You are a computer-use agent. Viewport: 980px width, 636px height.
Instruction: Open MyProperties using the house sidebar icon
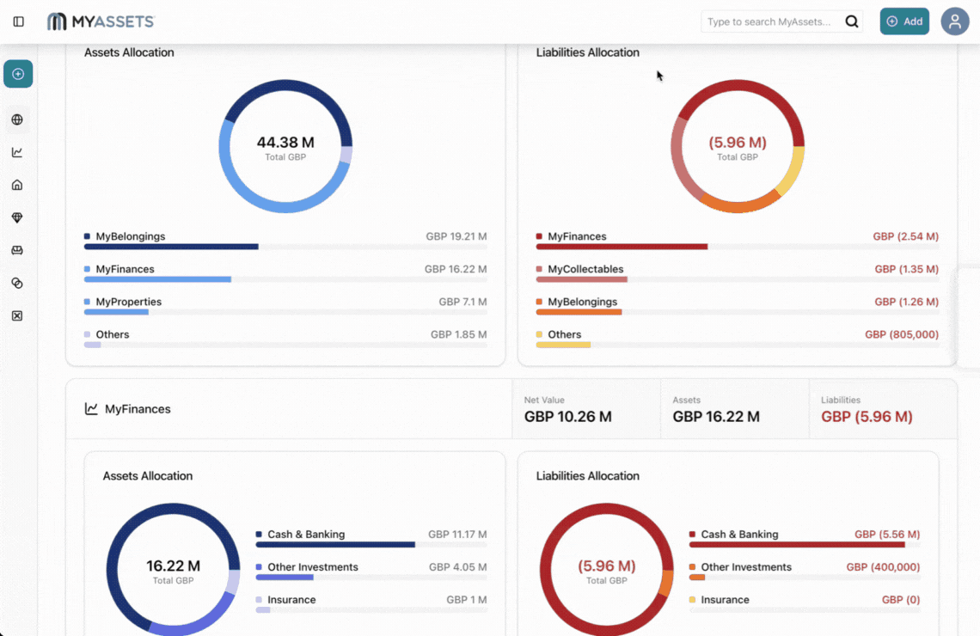(x=18, y=184)
